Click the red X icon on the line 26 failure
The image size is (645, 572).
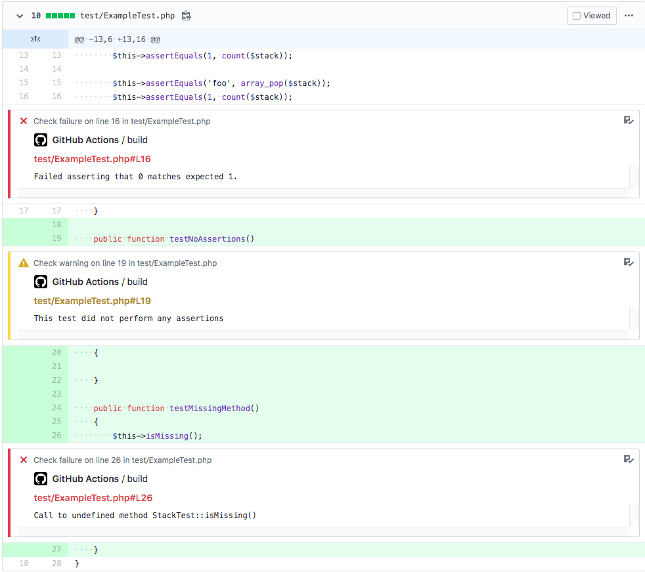tap(24, 460)
